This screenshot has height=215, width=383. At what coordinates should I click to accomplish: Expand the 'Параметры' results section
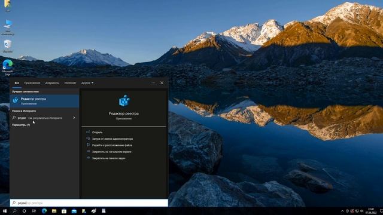point(21,125)
